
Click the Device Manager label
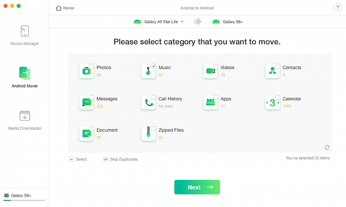[25, 43]
